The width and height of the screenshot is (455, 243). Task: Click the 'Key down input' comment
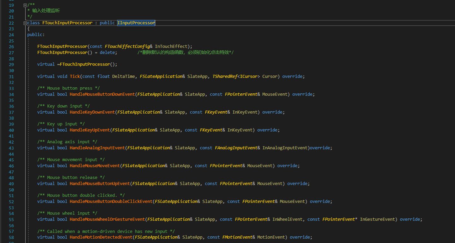point(64,106)
